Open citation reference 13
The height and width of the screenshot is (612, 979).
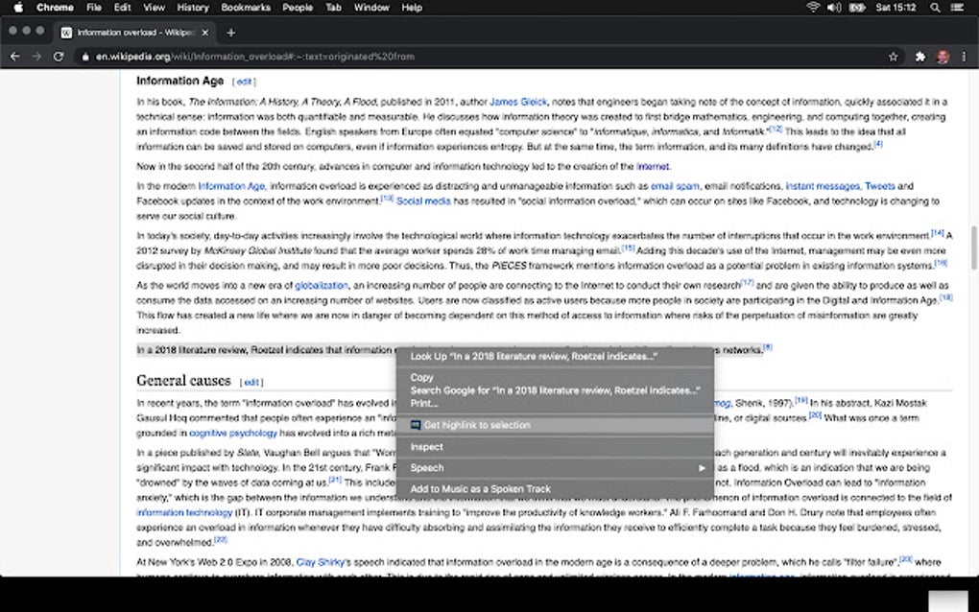point(387,199)
